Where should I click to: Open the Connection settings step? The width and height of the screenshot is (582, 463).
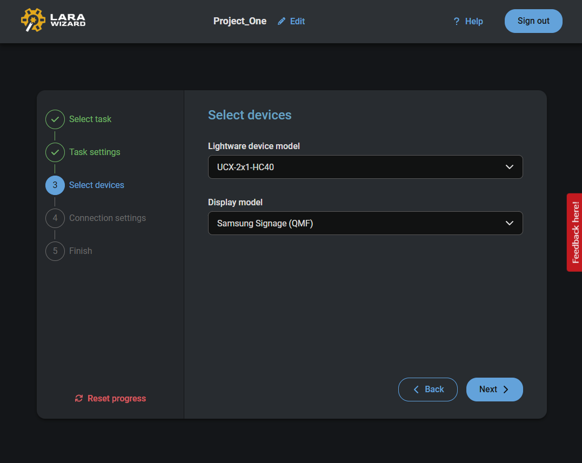pos(108,218)
